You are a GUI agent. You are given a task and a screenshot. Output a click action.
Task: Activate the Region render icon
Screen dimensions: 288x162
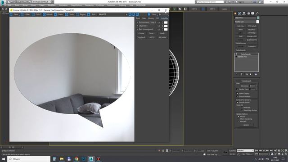tap(77, 14)
